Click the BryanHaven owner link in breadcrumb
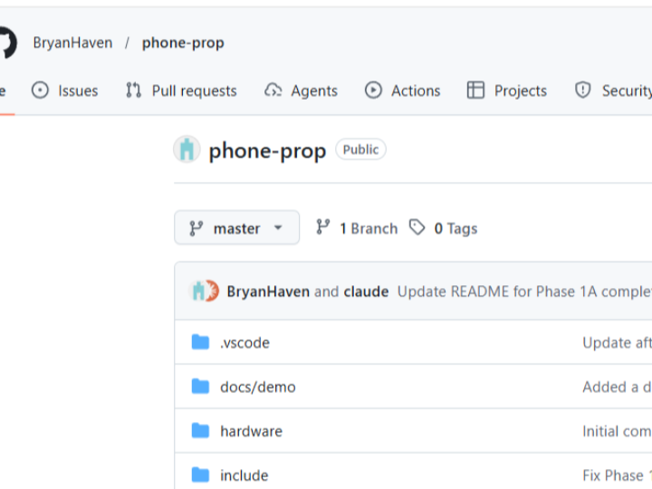 click(72, 43)
